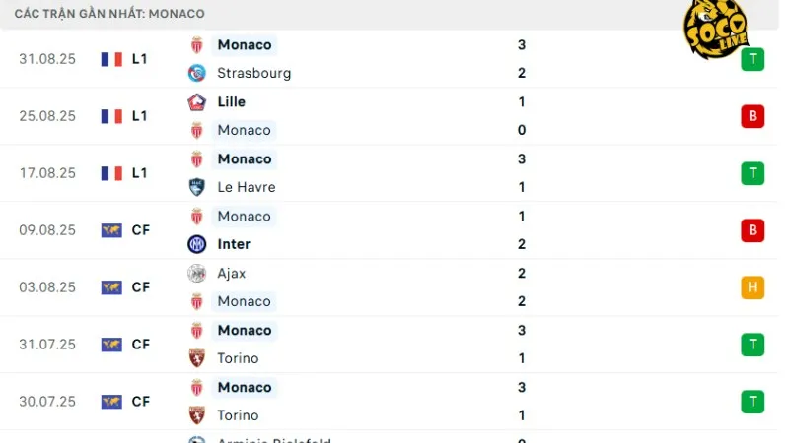Click the Le Havre club crest icon
This screenshot has height=443, width=789.
click(196, 187)
